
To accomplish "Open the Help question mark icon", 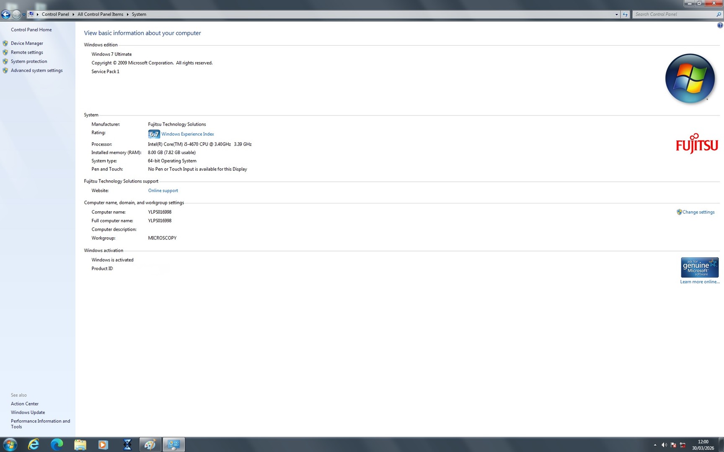I will tap(720, 26).
